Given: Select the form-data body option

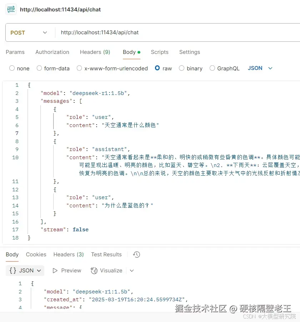Looking at the screenshot, I should [39, 68].
